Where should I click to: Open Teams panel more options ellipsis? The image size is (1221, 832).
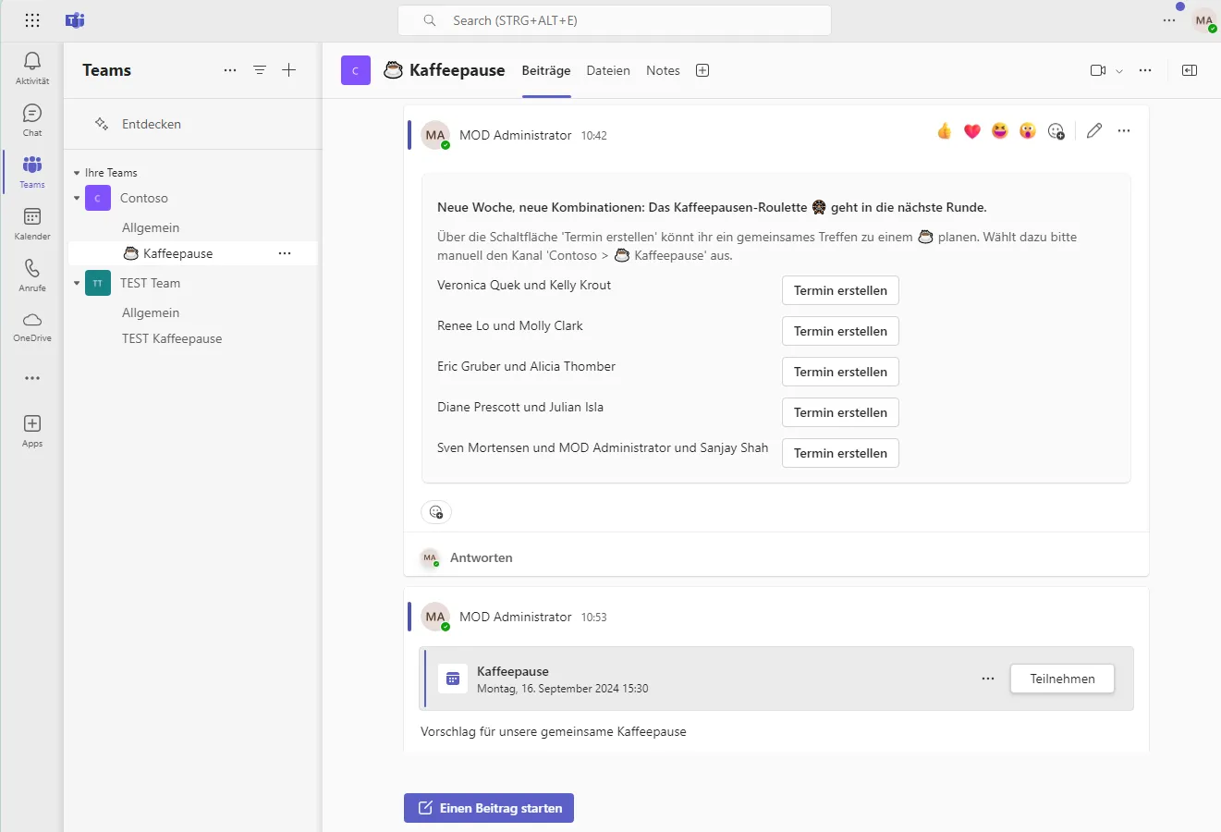point(230,70)
